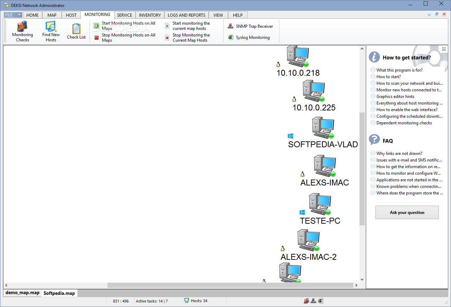The image size is (451, 307).
Task: Open the Check List
Action: 76,32
